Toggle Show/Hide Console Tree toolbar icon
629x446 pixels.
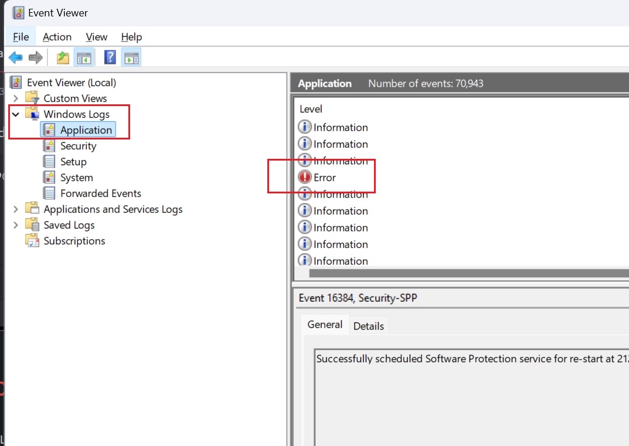[x=84, y=58]
